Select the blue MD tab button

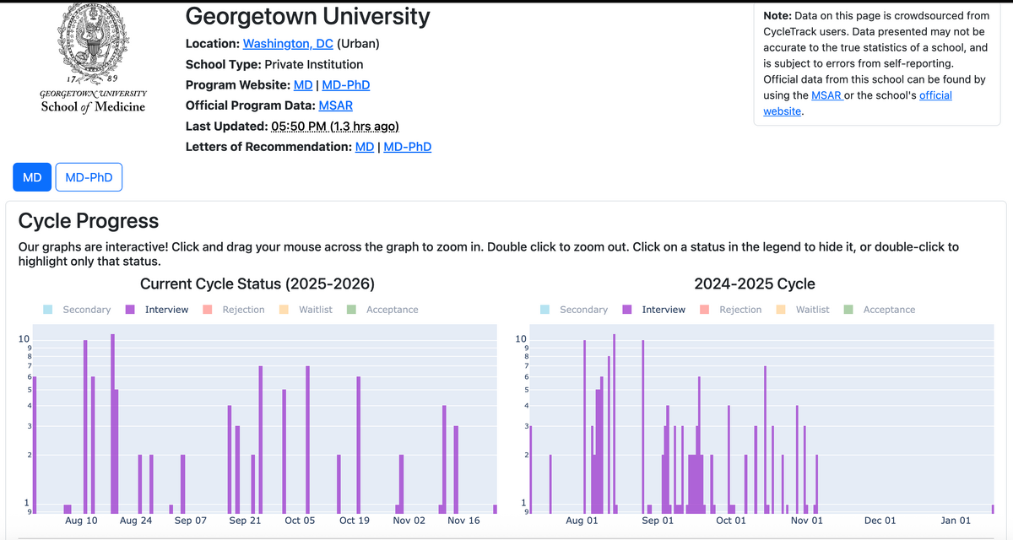[32, 177]
